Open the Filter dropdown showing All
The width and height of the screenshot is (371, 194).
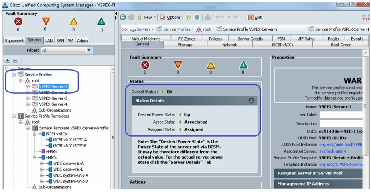click(67, 50)
